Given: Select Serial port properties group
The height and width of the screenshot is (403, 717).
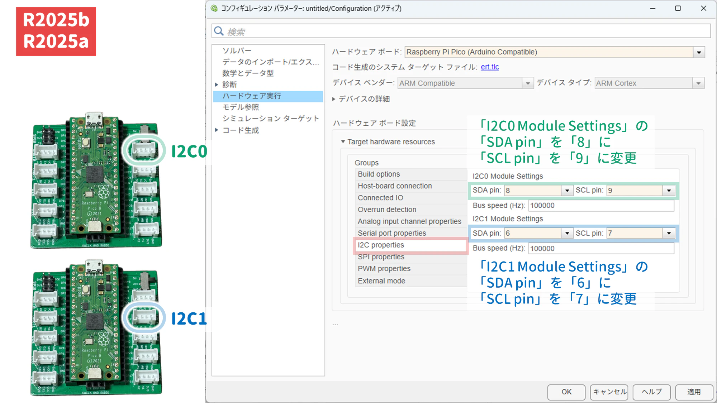Looking at the screenshot, I should tap(411, 233).
